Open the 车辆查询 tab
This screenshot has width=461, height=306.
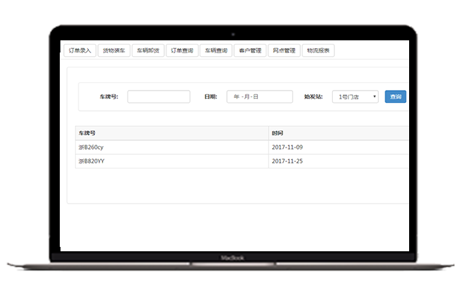215,51
